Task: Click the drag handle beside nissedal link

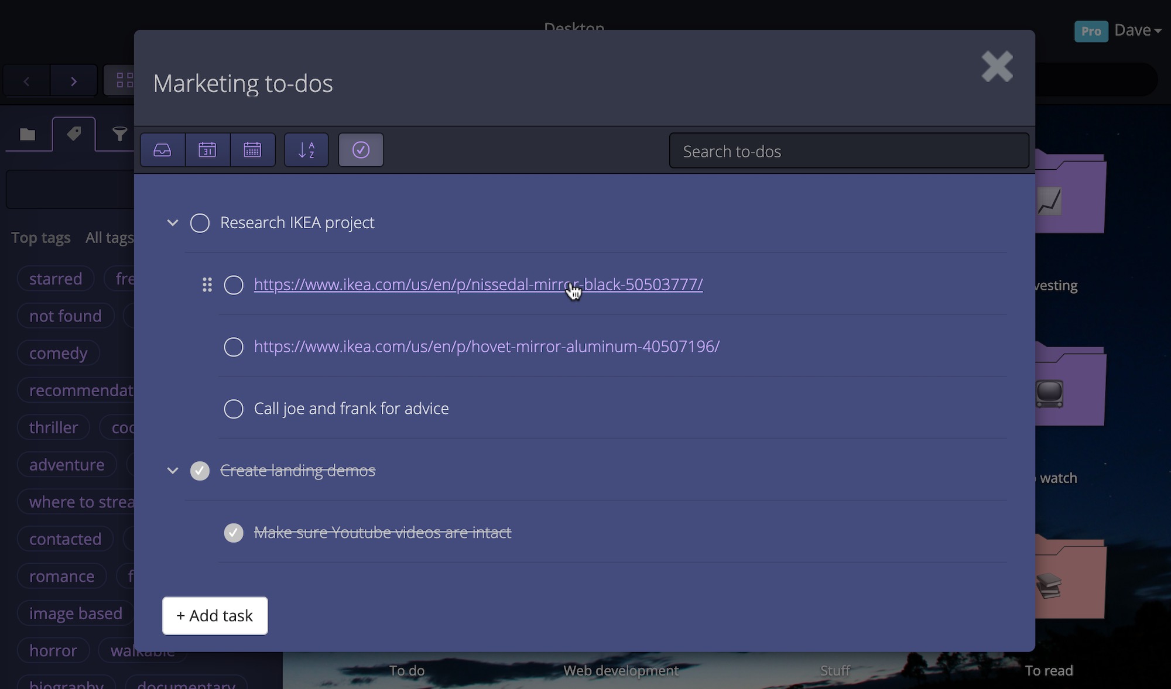Action: point(207,285)
